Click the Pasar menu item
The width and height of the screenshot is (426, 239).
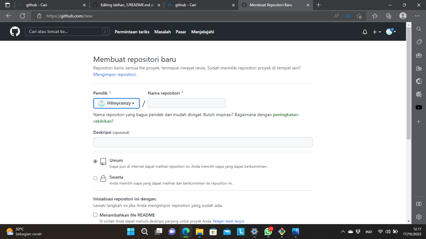pos(181,31)
